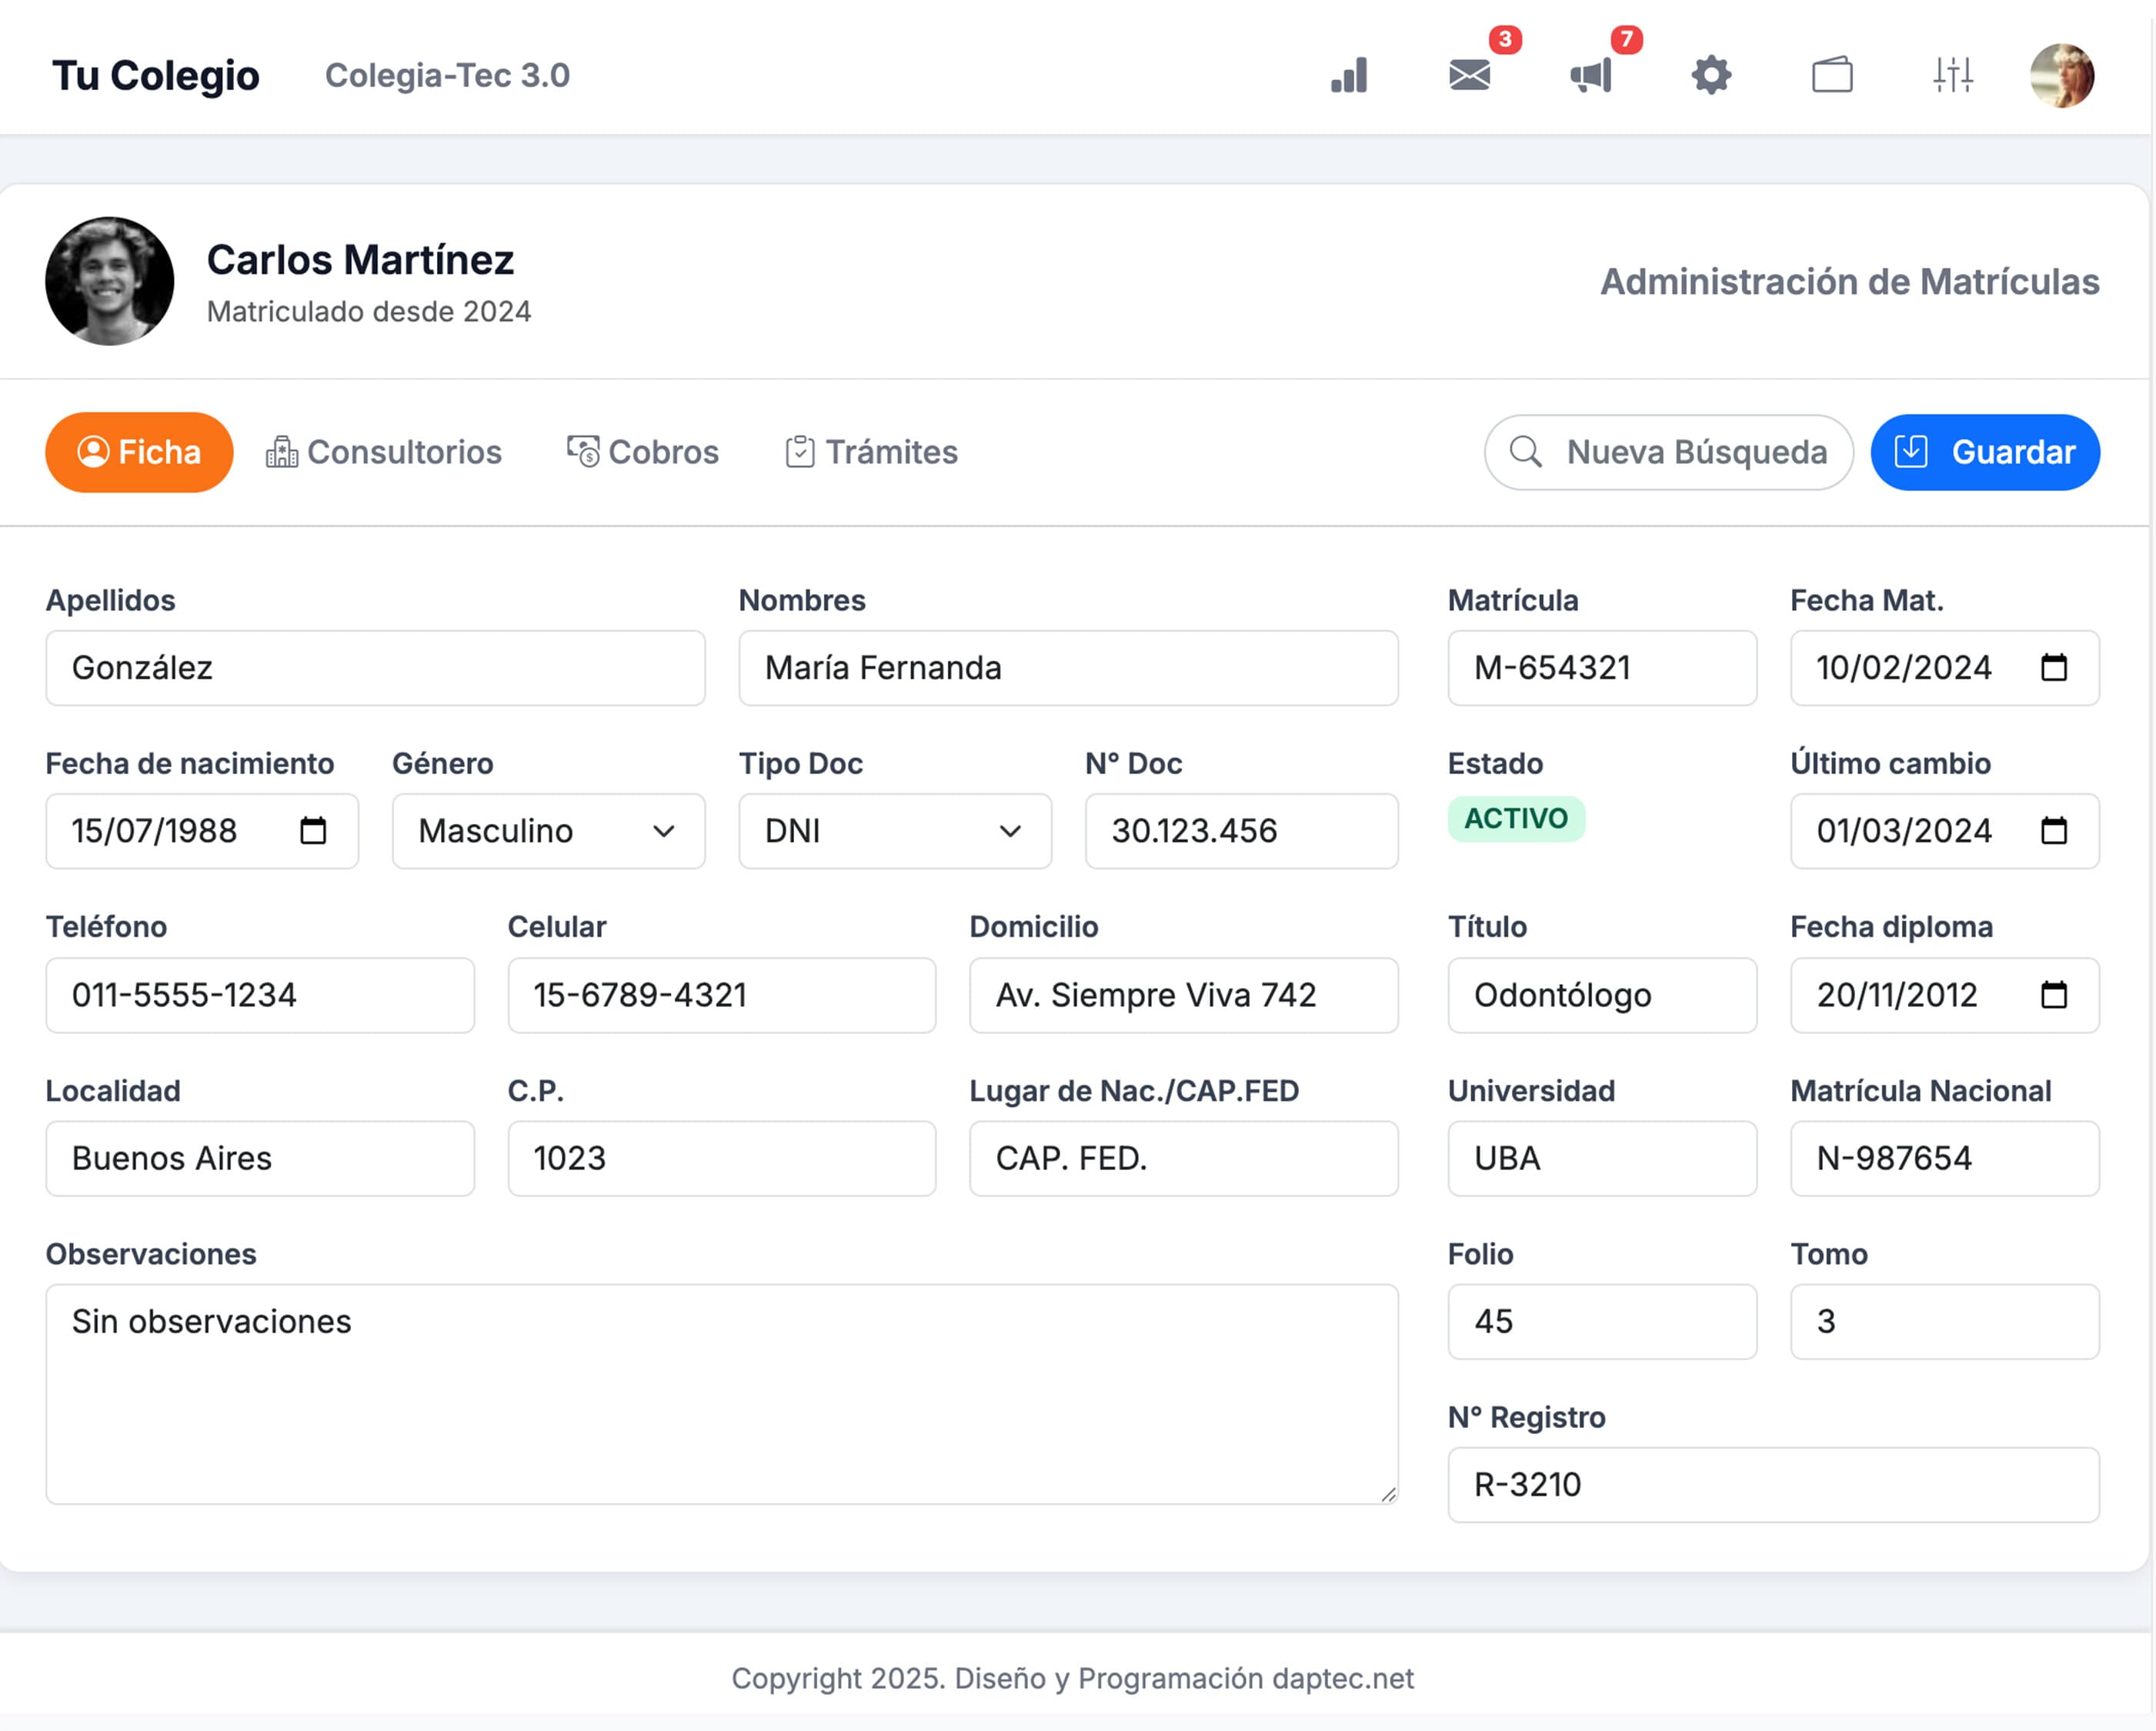The height and width of the screenshot is (1731, 2156).
Task: Open the Trámites tab
Action: click(x=871, y=452)
